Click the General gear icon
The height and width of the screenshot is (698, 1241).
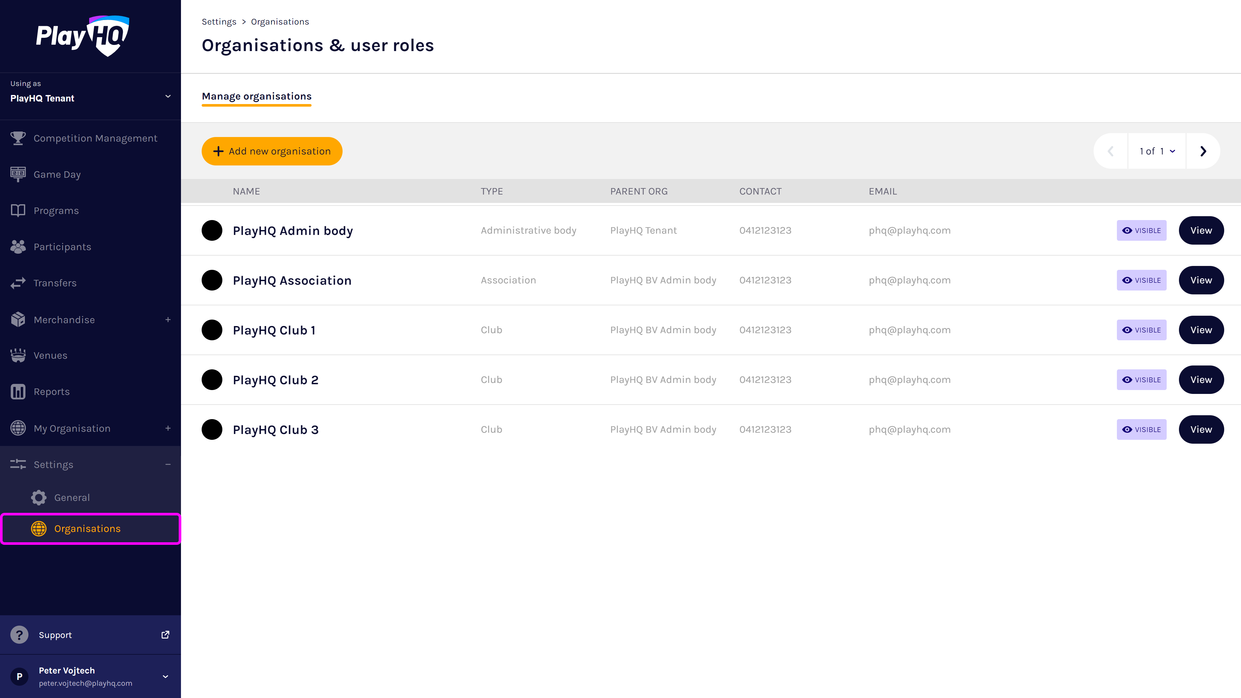coord(38,498)
